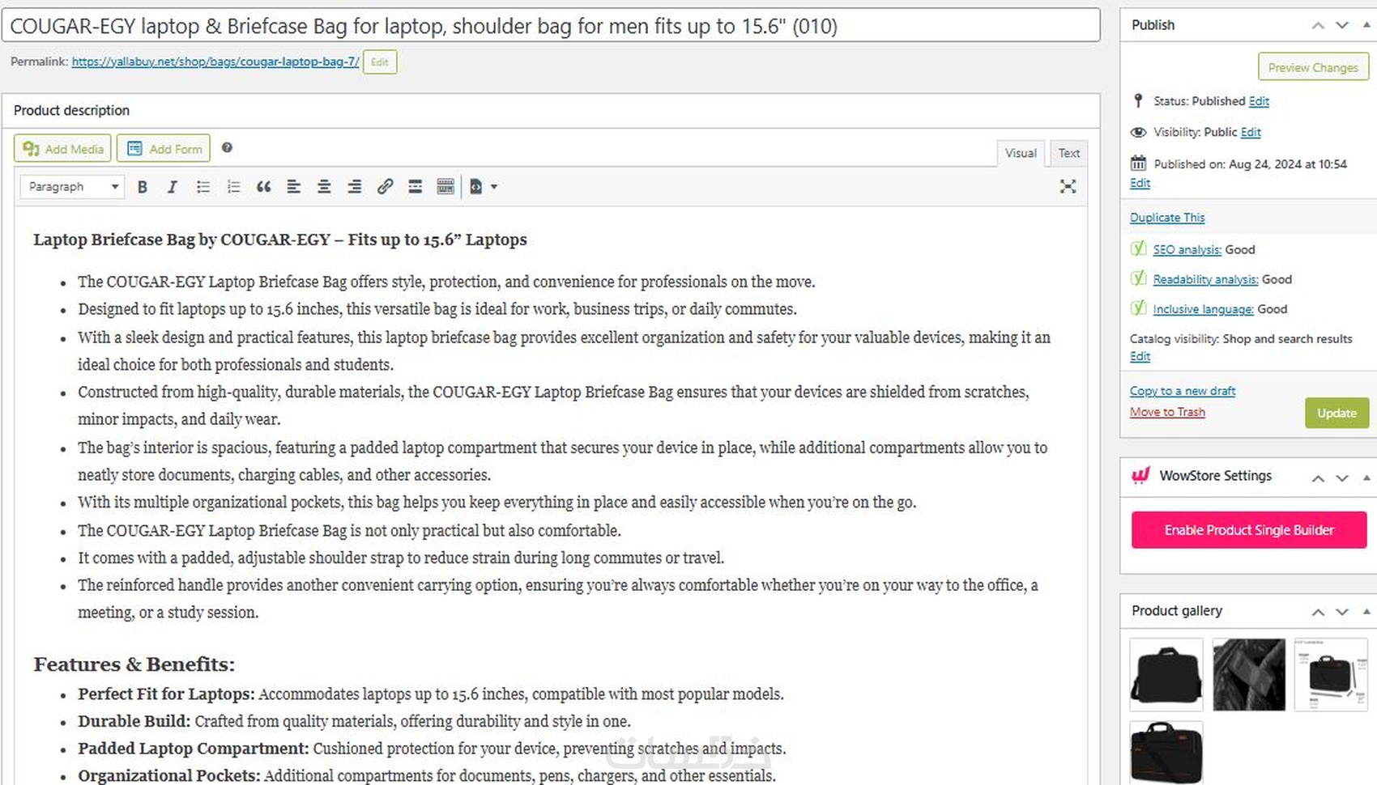Toggle the extra toolbar row (kitchen sink)
The image size is (1377, 785).
tap(446, 187)
